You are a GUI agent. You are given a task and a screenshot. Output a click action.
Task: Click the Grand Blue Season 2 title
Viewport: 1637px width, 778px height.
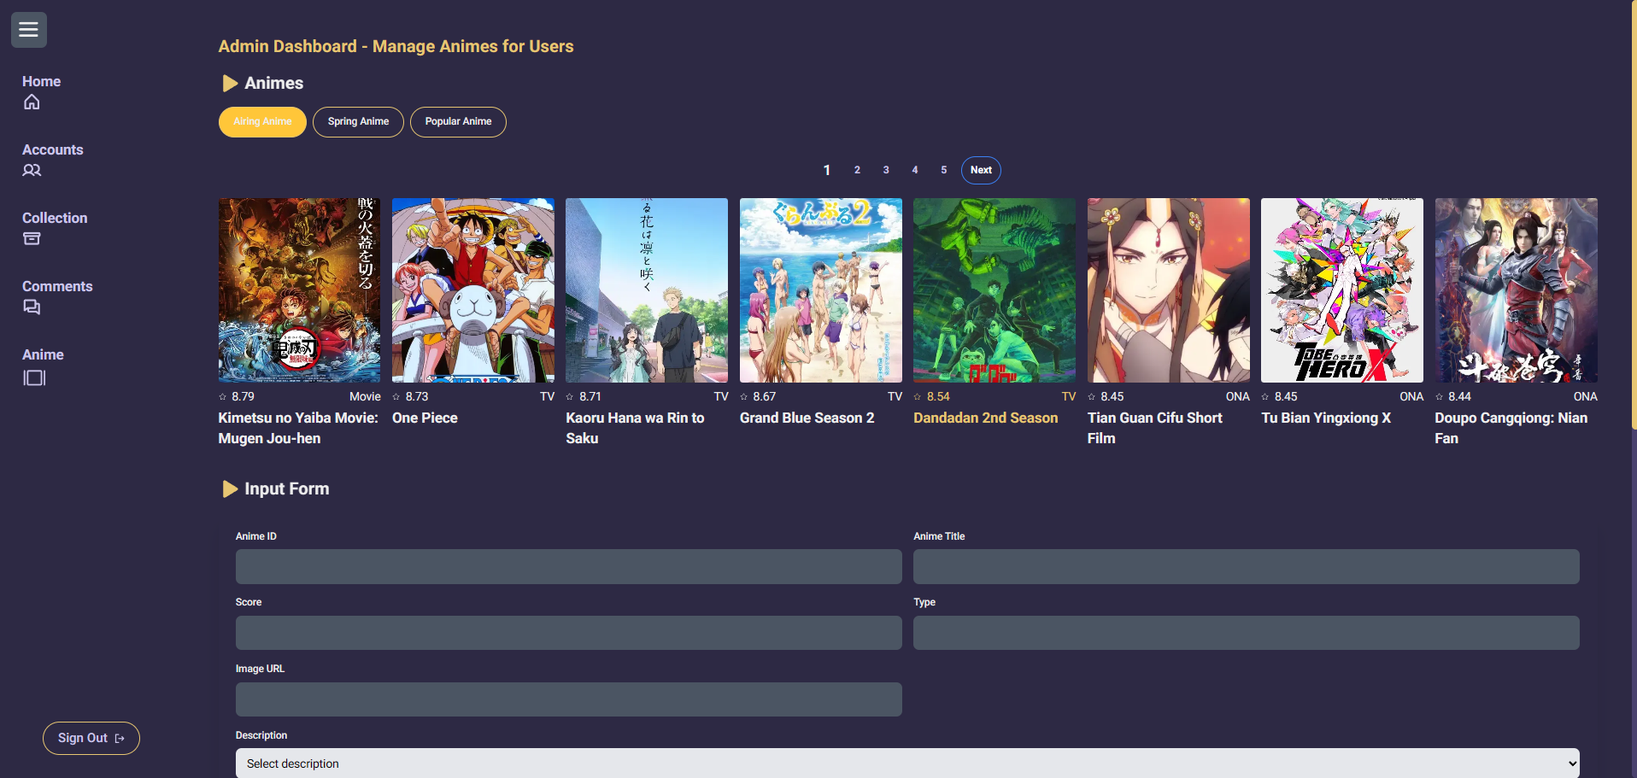click(x=807, y=418)
